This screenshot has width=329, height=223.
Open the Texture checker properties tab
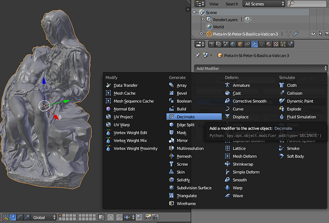pos(276,44)
